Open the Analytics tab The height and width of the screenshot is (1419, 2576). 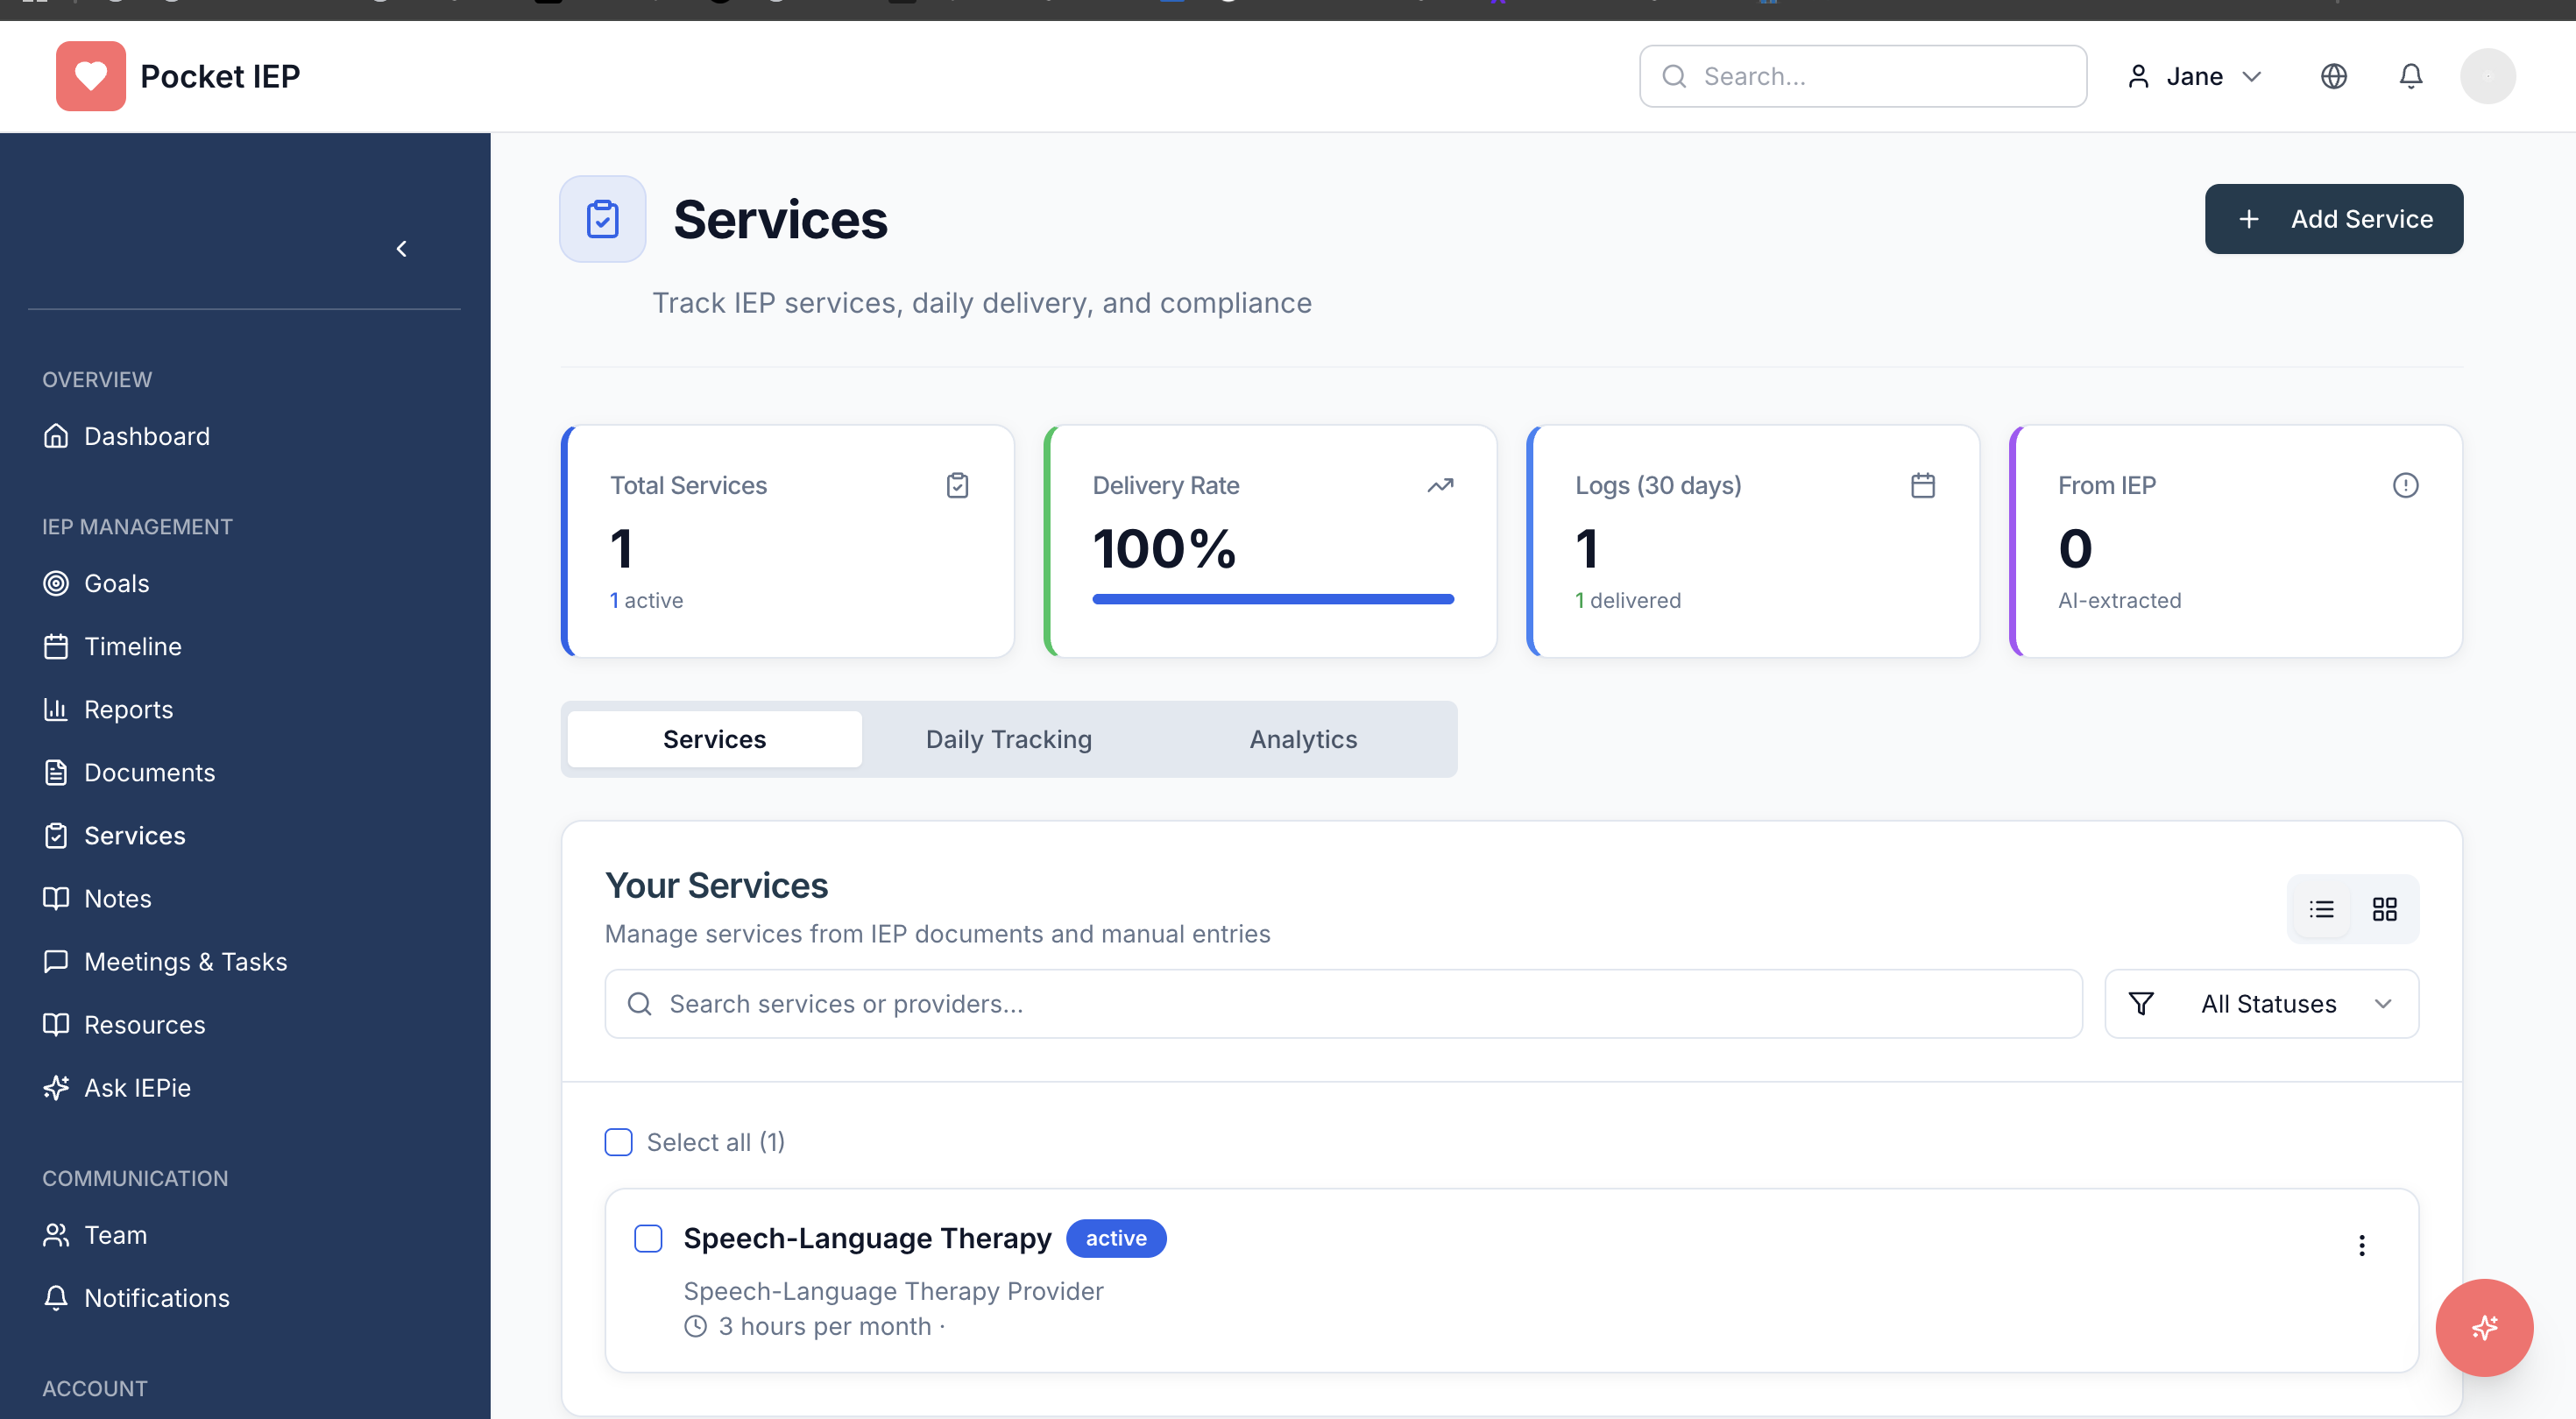[1302, 739]
